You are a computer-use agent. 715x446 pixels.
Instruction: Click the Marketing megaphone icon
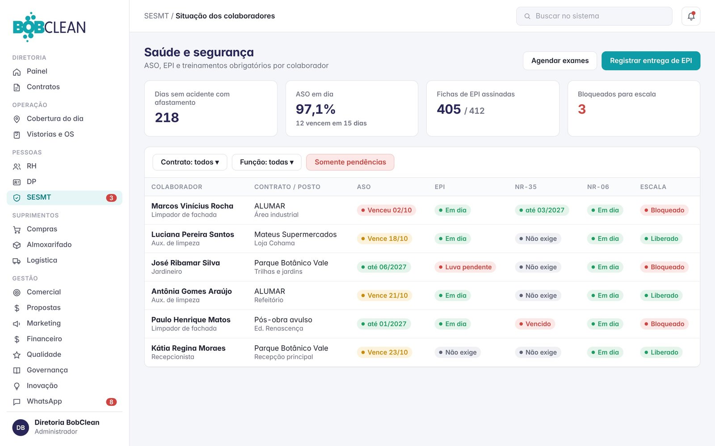17,324
